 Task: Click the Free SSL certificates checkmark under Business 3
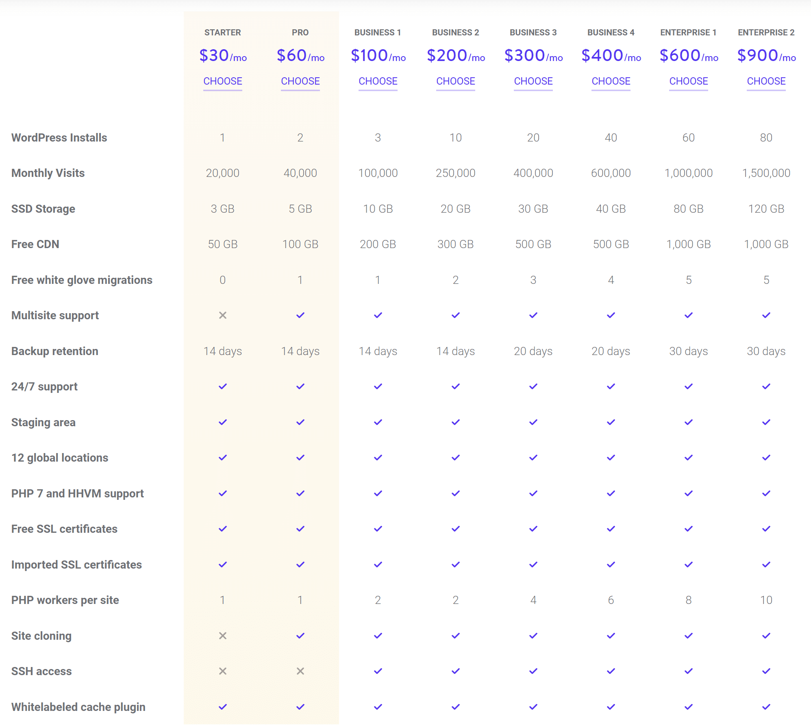tap(533, 529)
